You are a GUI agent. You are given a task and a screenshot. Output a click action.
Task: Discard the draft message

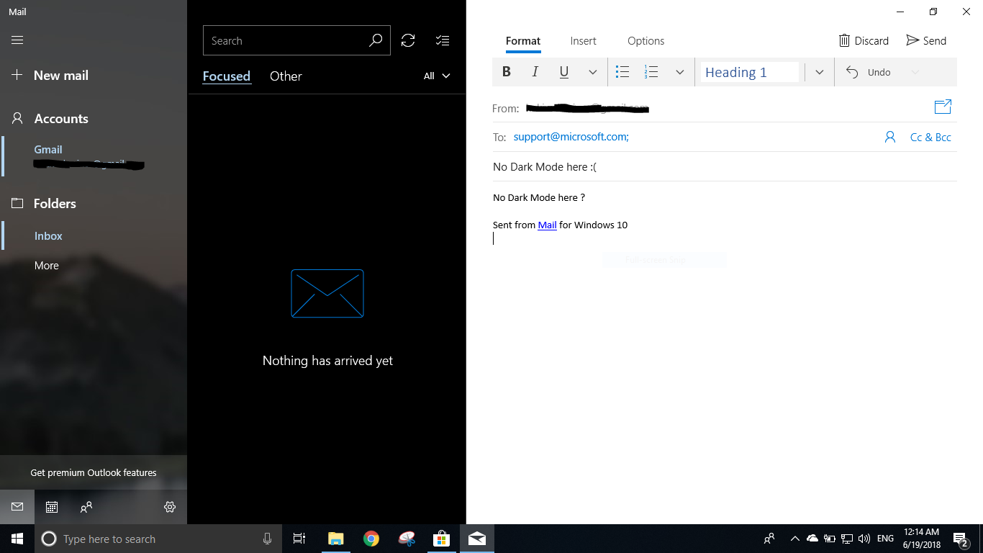click(x=864, y=41)
